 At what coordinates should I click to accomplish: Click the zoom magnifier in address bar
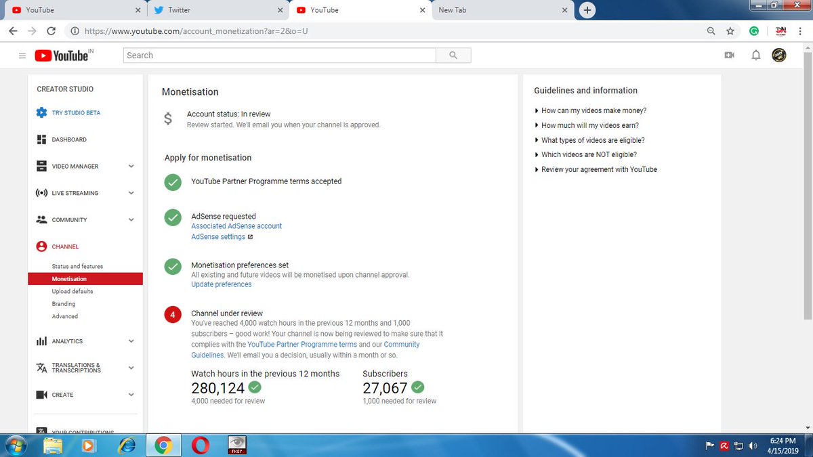coord(711,31)
